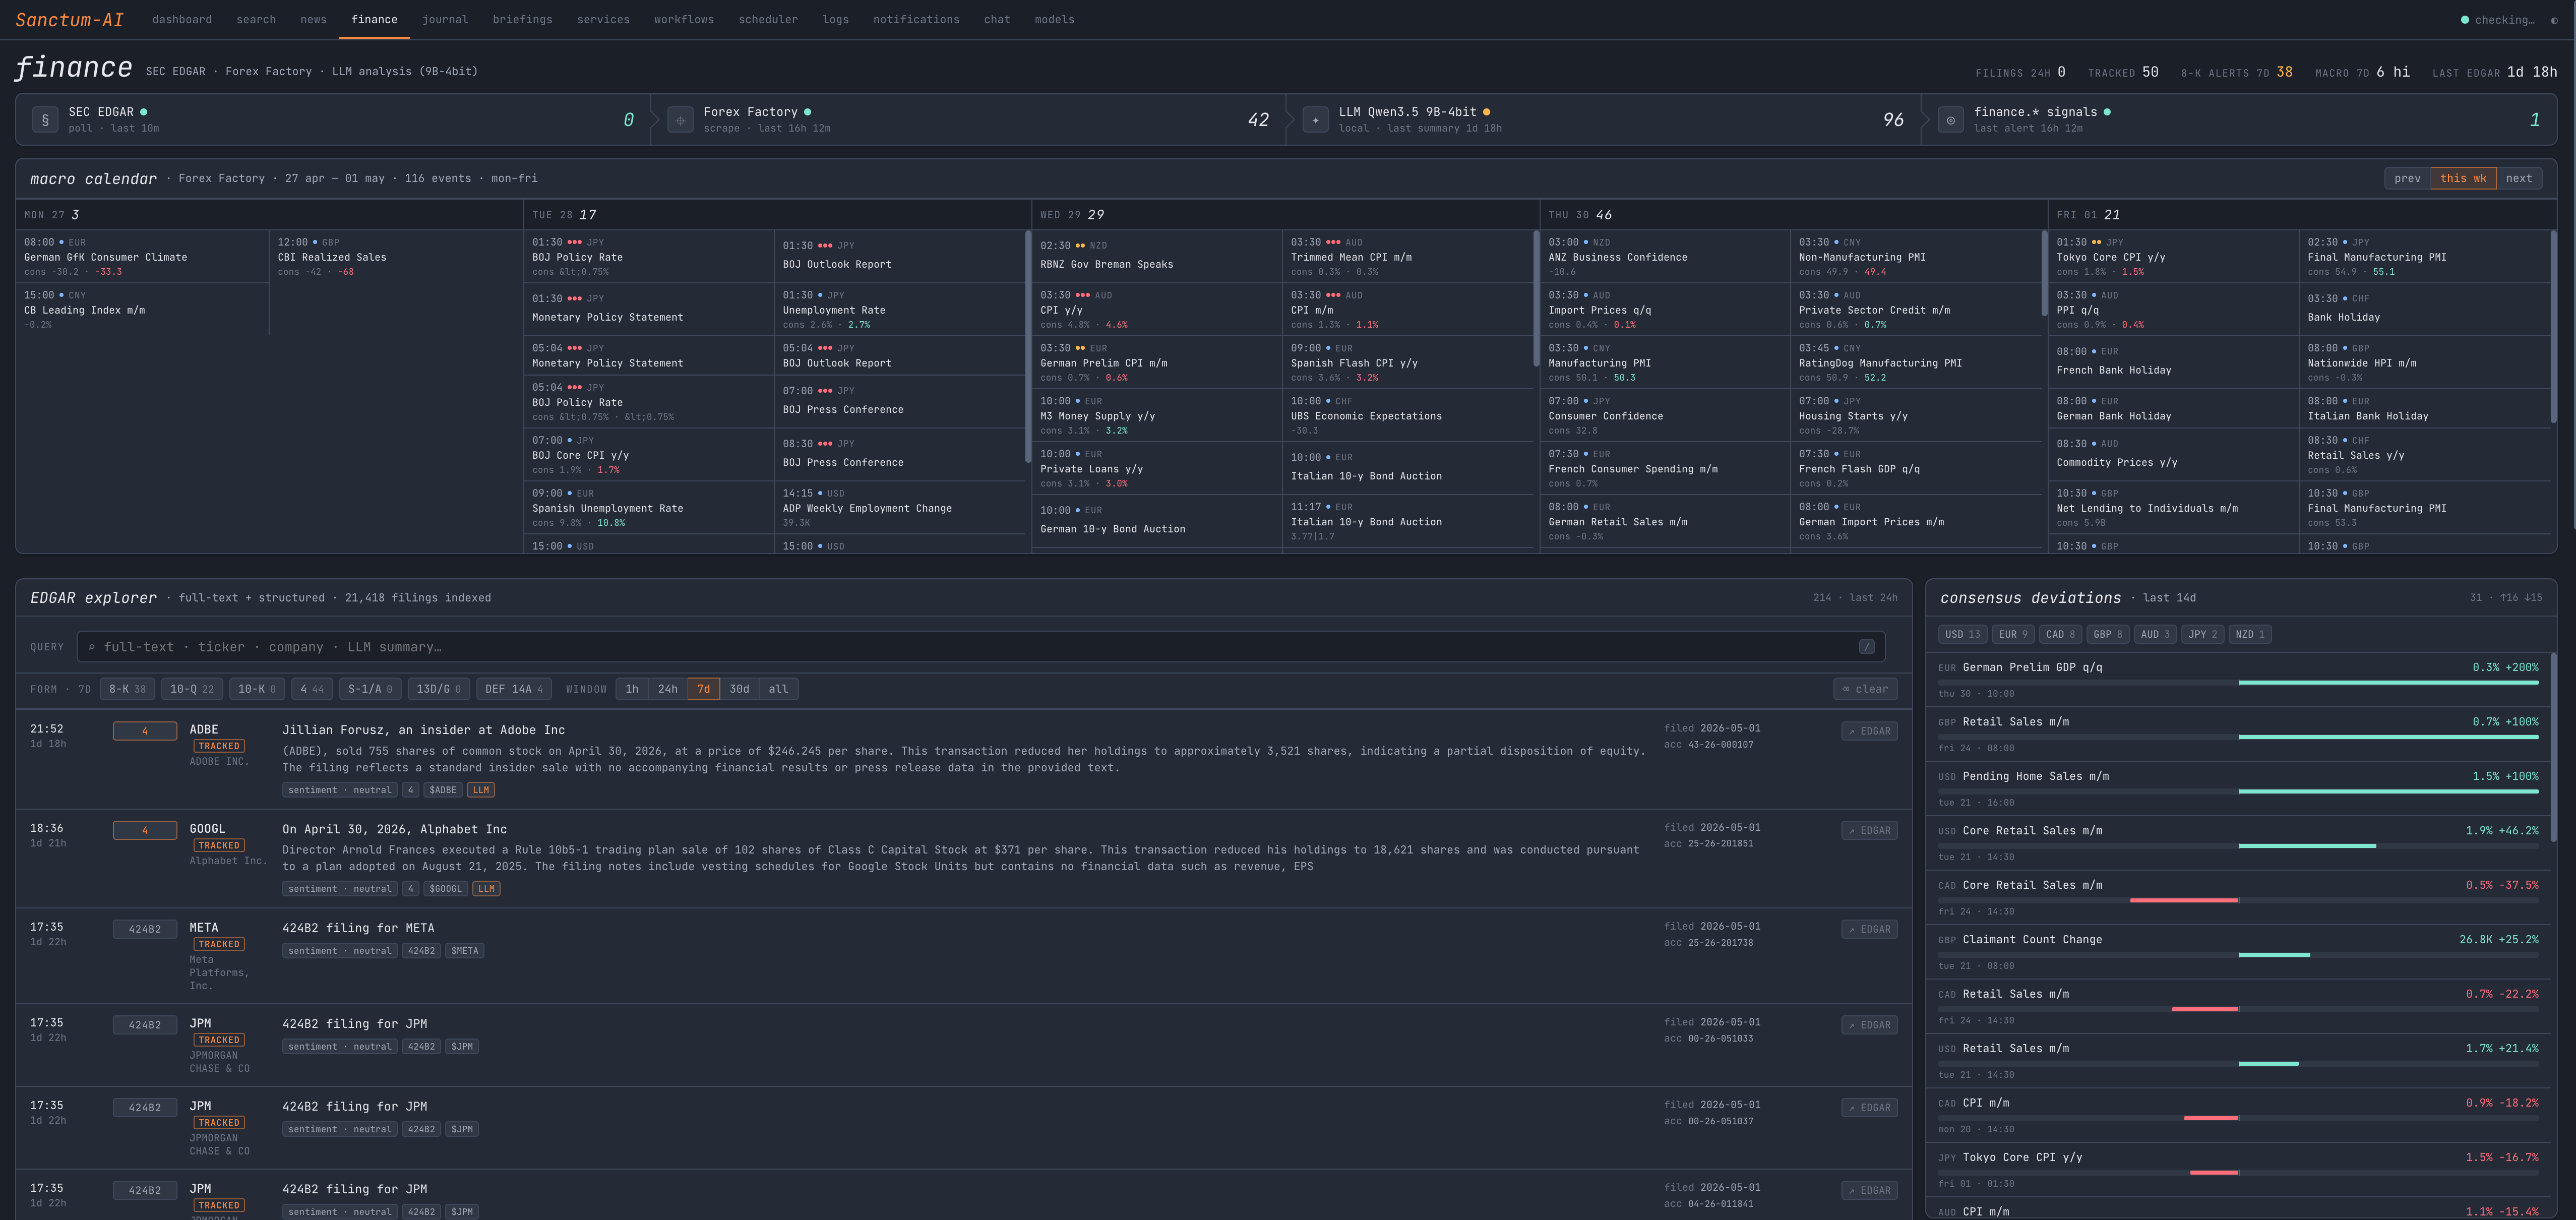2576x1220 pixels.
Task: Open EDGAR link for ADBE filing
Action: 1869,731
